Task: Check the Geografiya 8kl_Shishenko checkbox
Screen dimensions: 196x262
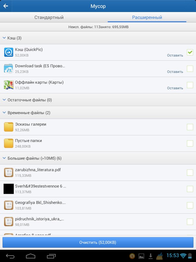Action: (190, 206)
